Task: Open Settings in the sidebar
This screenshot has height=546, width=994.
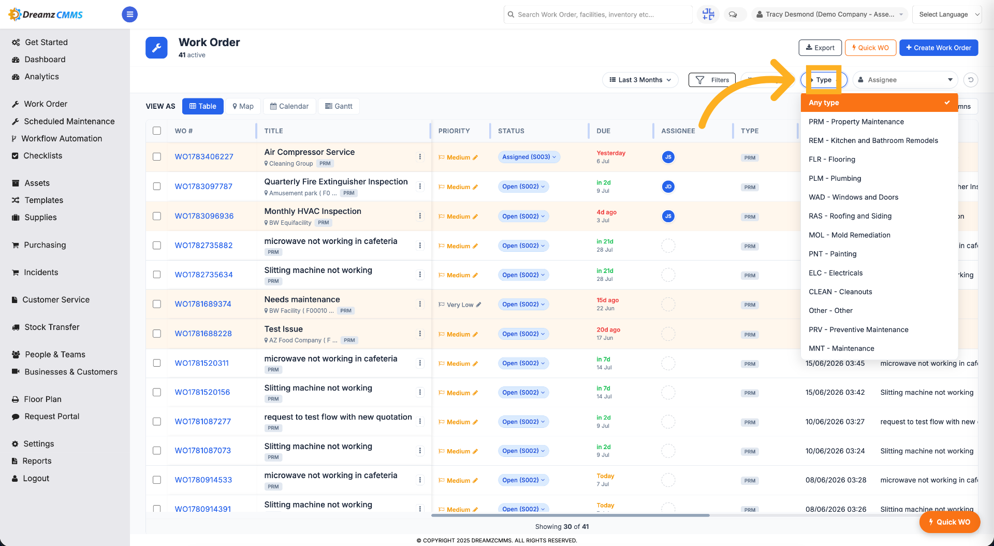Action: (x=38, y=443)
